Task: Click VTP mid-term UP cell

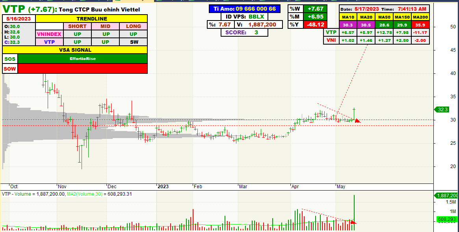Action: (105, 42)
